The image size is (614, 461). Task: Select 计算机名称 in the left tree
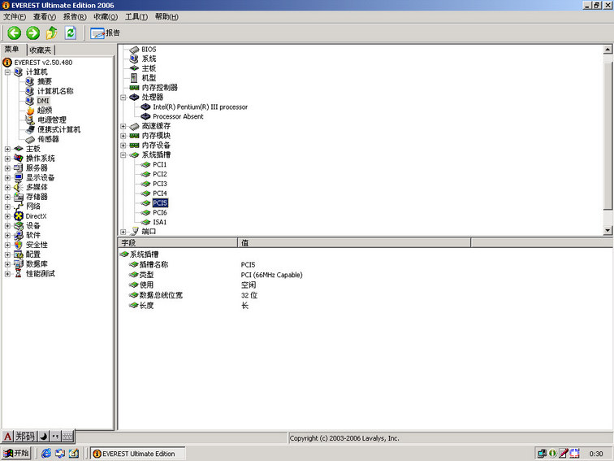point(55,91)
